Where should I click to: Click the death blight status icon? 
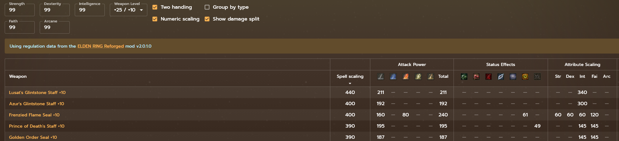(537, 77)
